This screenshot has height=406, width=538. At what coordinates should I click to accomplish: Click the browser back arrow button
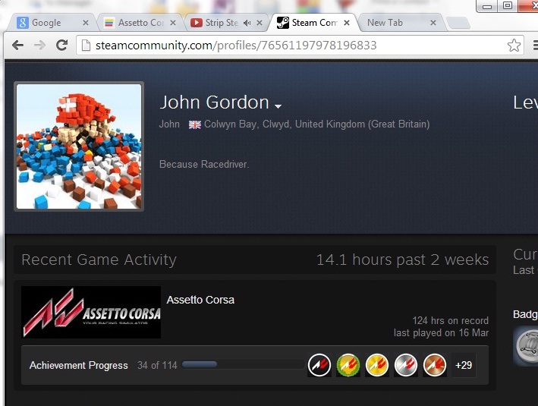pos(17,46)
